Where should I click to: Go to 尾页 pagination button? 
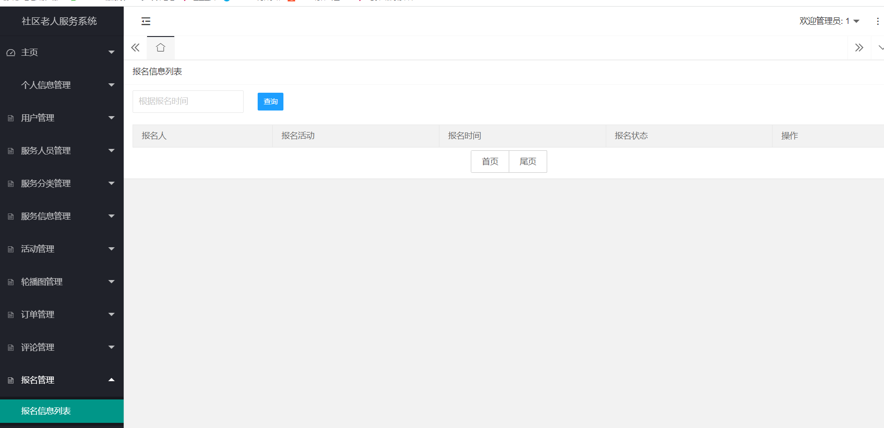pyautogui.click(x=527, y=161)
